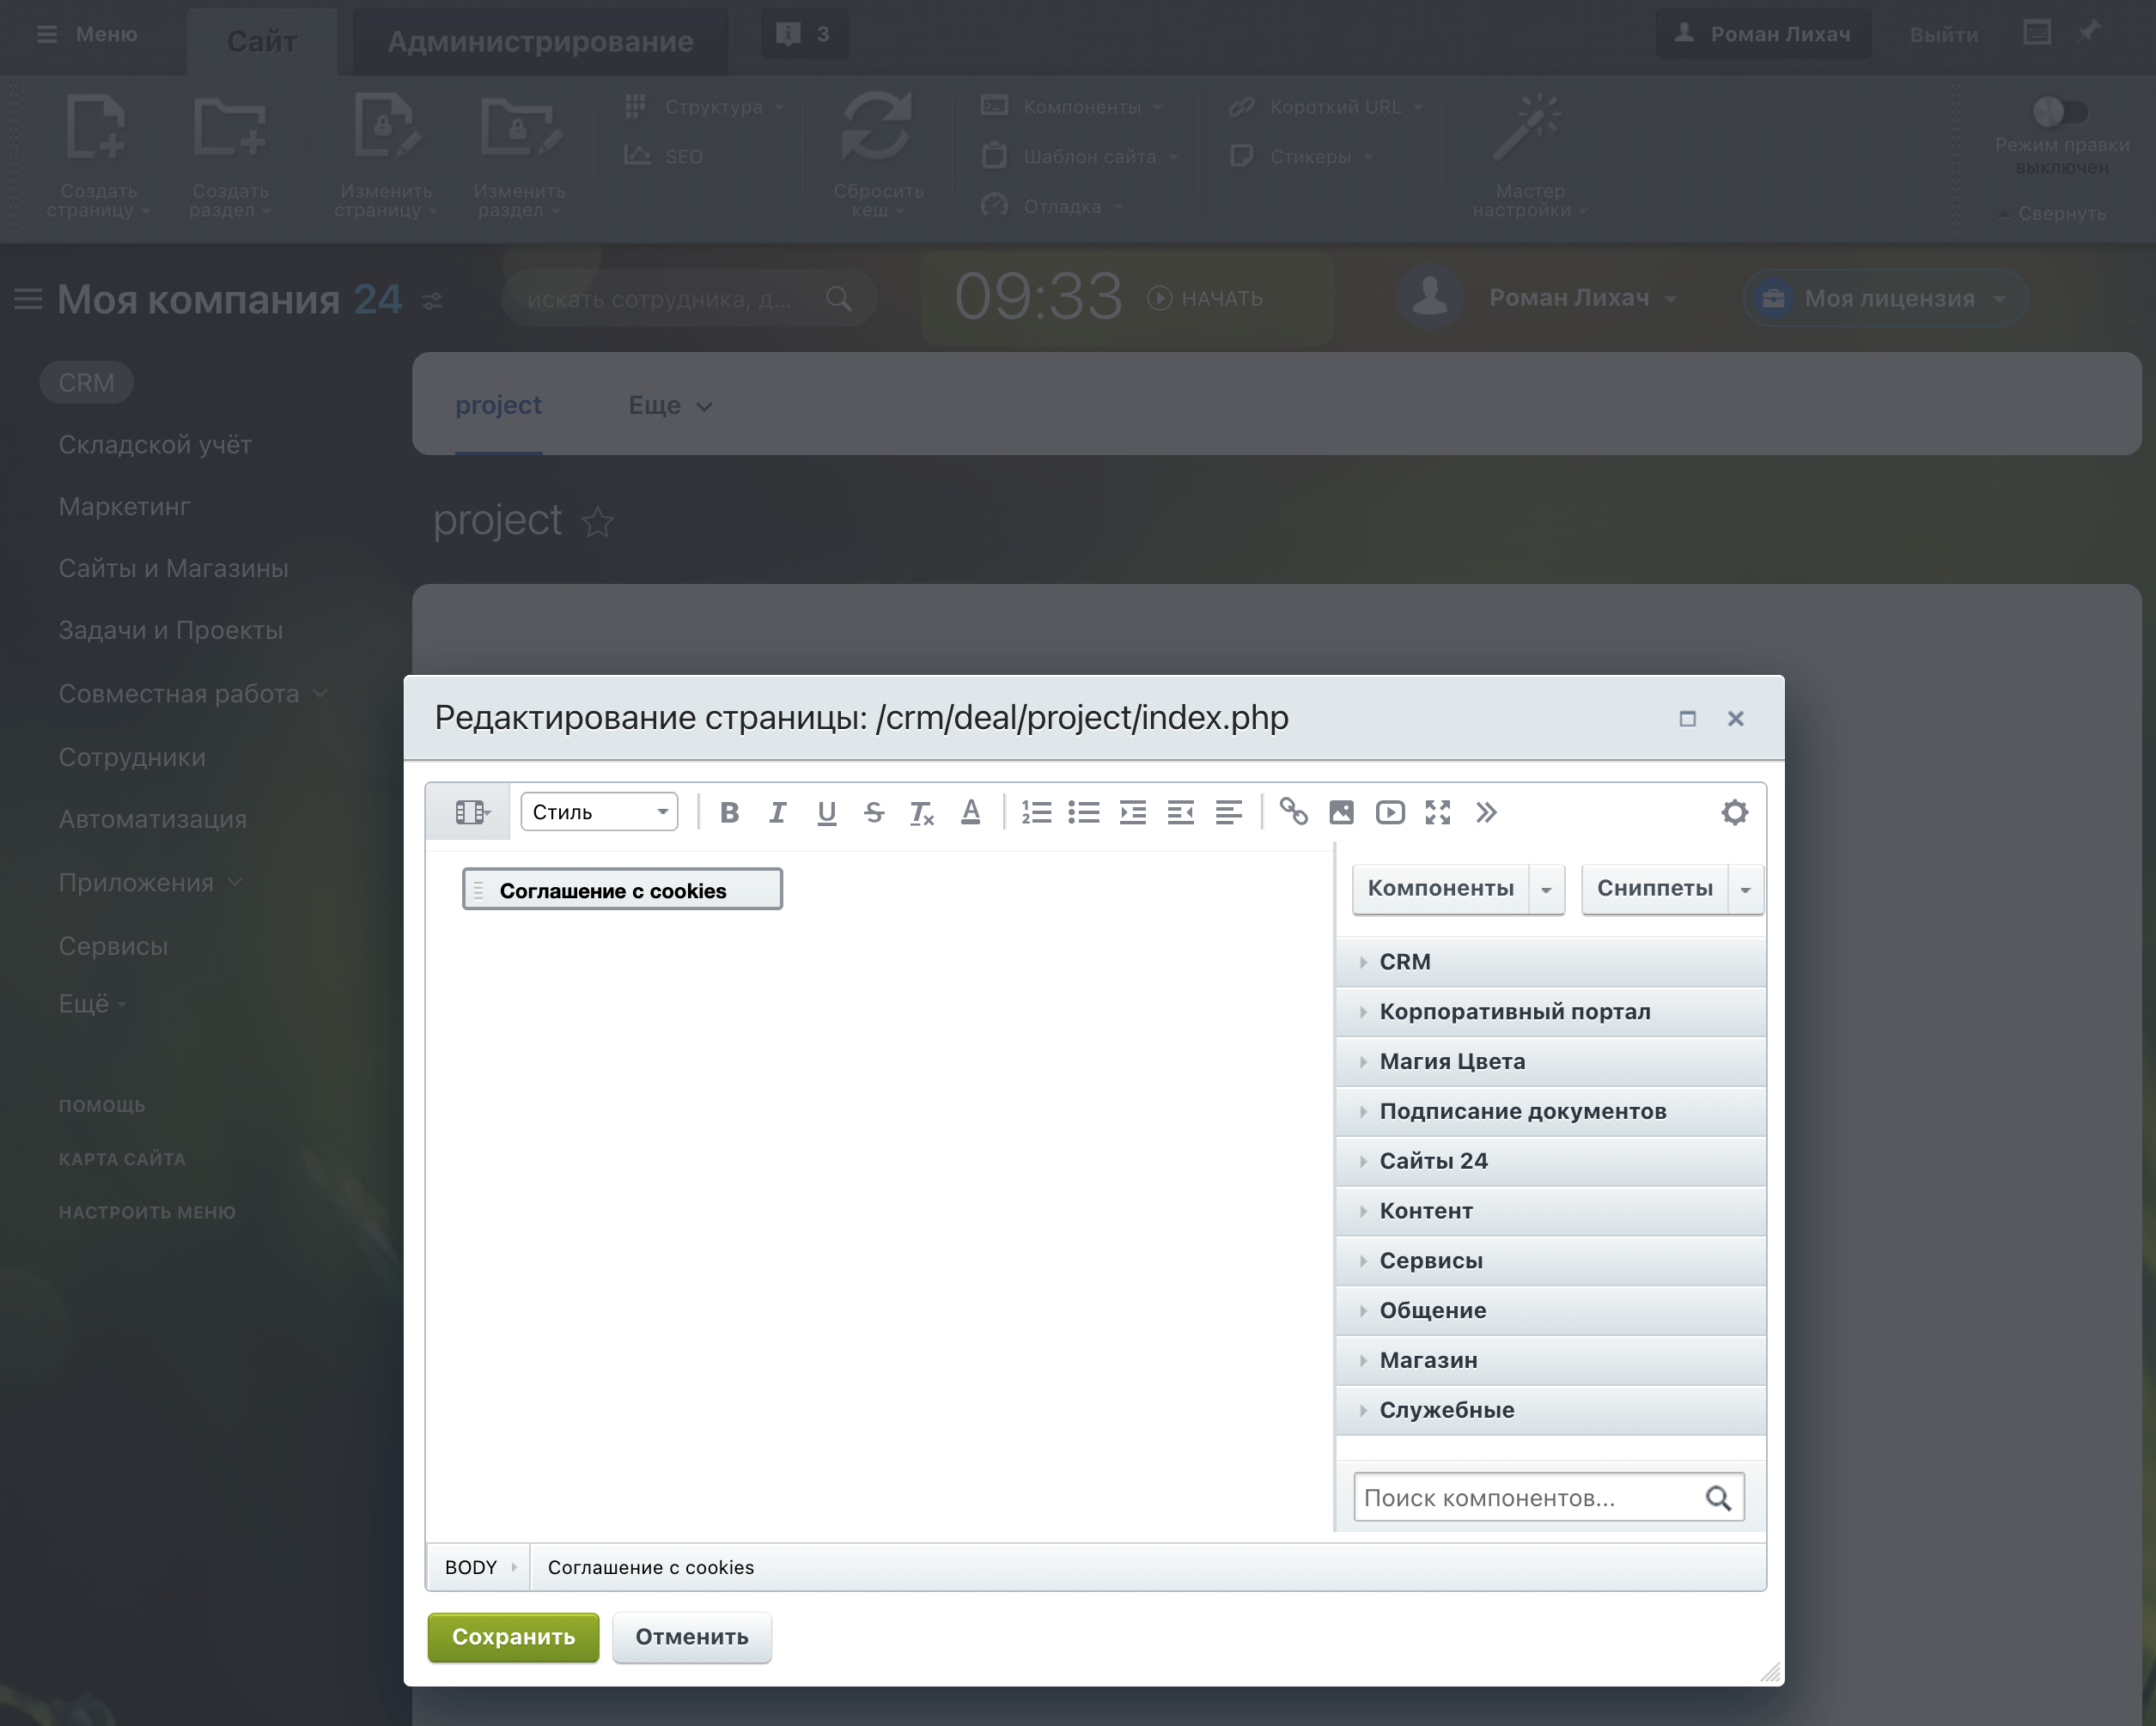Toggle the edit mode switch
Screen dimensions: 2156x1726
point(2058,112)
